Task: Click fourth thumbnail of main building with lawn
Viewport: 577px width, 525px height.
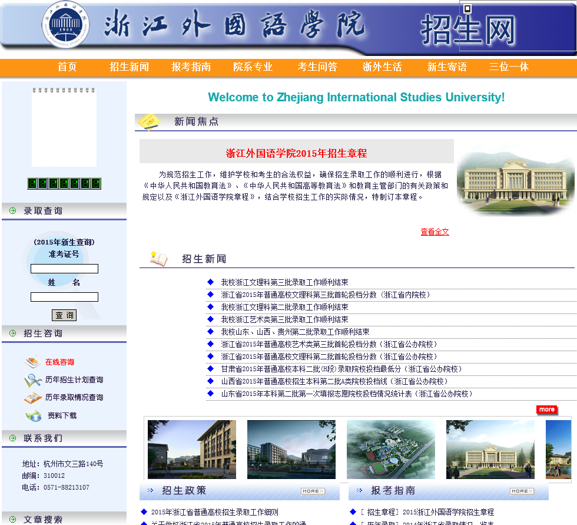Action: coord(490,450)
